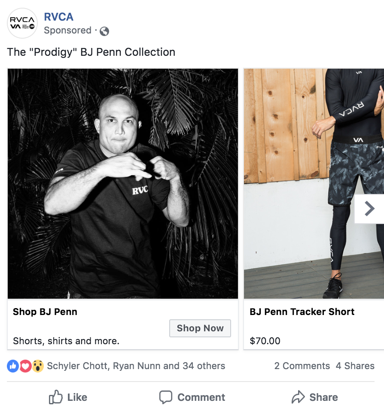Share this RVCA post
Screen dimensions: 384x412
(x=314, y=397)
